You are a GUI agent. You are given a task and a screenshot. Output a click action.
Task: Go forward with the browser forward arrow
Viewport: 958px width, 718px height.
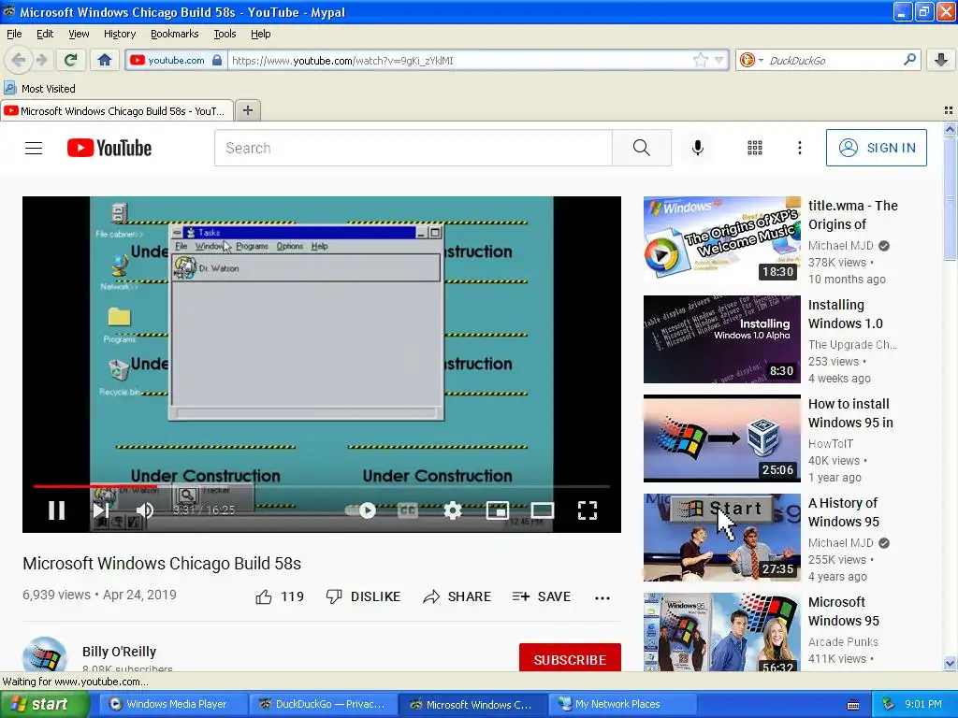click(41, 60)
